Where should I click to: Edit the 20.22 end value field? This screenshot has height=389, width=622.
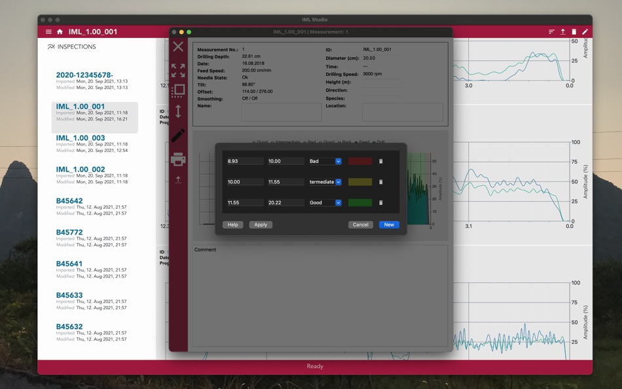pyautogui.click(x=286, y=202)
